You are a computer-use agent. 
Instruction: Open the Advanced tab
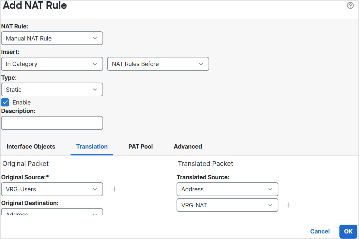[188, 147]
